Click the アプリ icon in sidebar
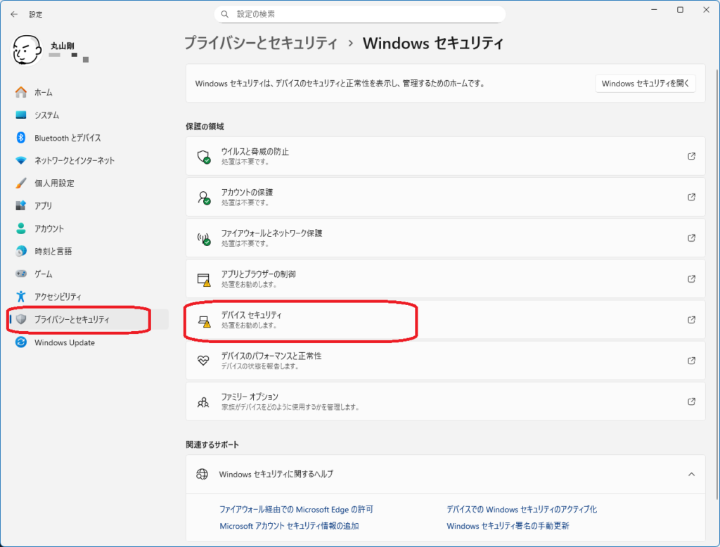Image resolution: width=720 pixels, height=547 pixels. [20, 205]
